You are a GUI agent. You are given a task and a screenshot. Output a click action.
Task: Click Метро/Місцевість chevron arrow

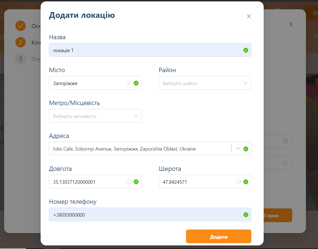136,116
